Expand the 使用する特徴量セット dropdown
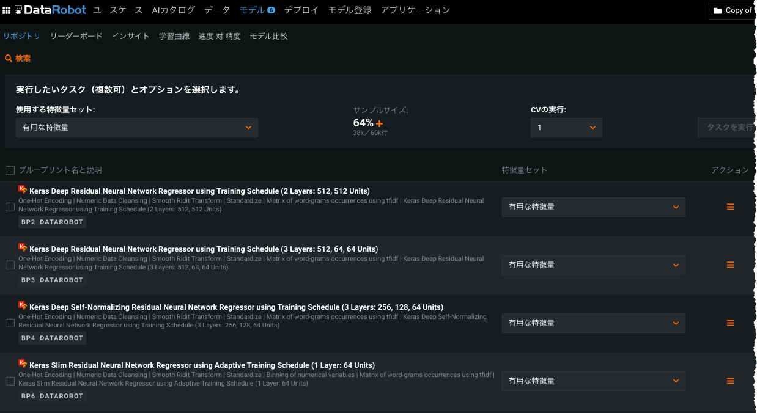Screen dimensions: 757x413 point(136,128)
